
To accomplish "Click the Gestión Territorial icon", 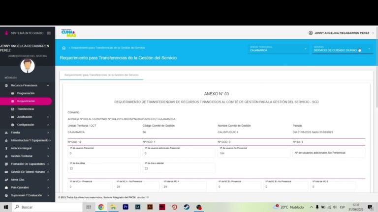I will 6,156.
